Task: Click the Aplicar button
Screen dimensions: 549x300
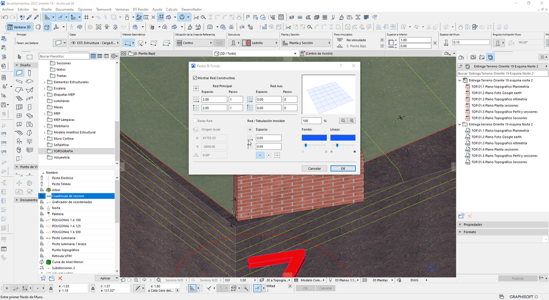Action: tap(105, 279)
